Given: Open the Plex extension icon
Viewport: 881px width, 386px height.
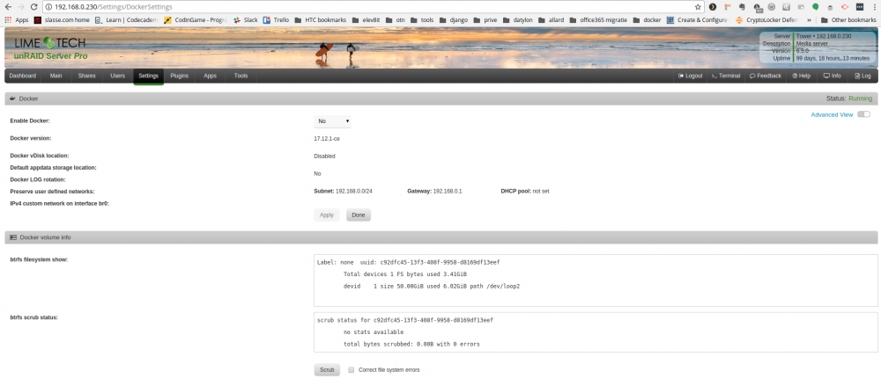Looking at the screenshot, I should [x=713, y=7].
